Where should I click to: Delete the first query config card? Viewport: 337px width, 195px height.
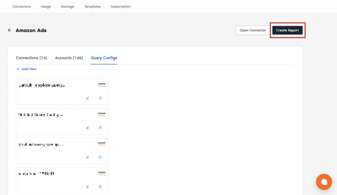(x=100, y=98)
